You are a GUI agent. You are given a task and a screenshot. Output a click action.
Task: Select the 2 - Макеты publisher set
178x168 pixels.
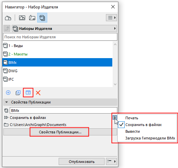(57, 54)
